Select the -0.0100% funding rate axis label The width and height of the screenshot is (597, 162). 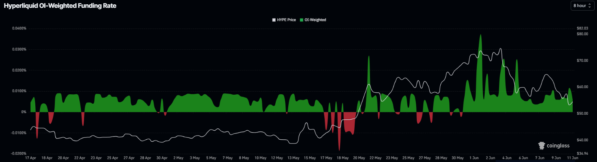pyautogui.click(x=18, y=133)
